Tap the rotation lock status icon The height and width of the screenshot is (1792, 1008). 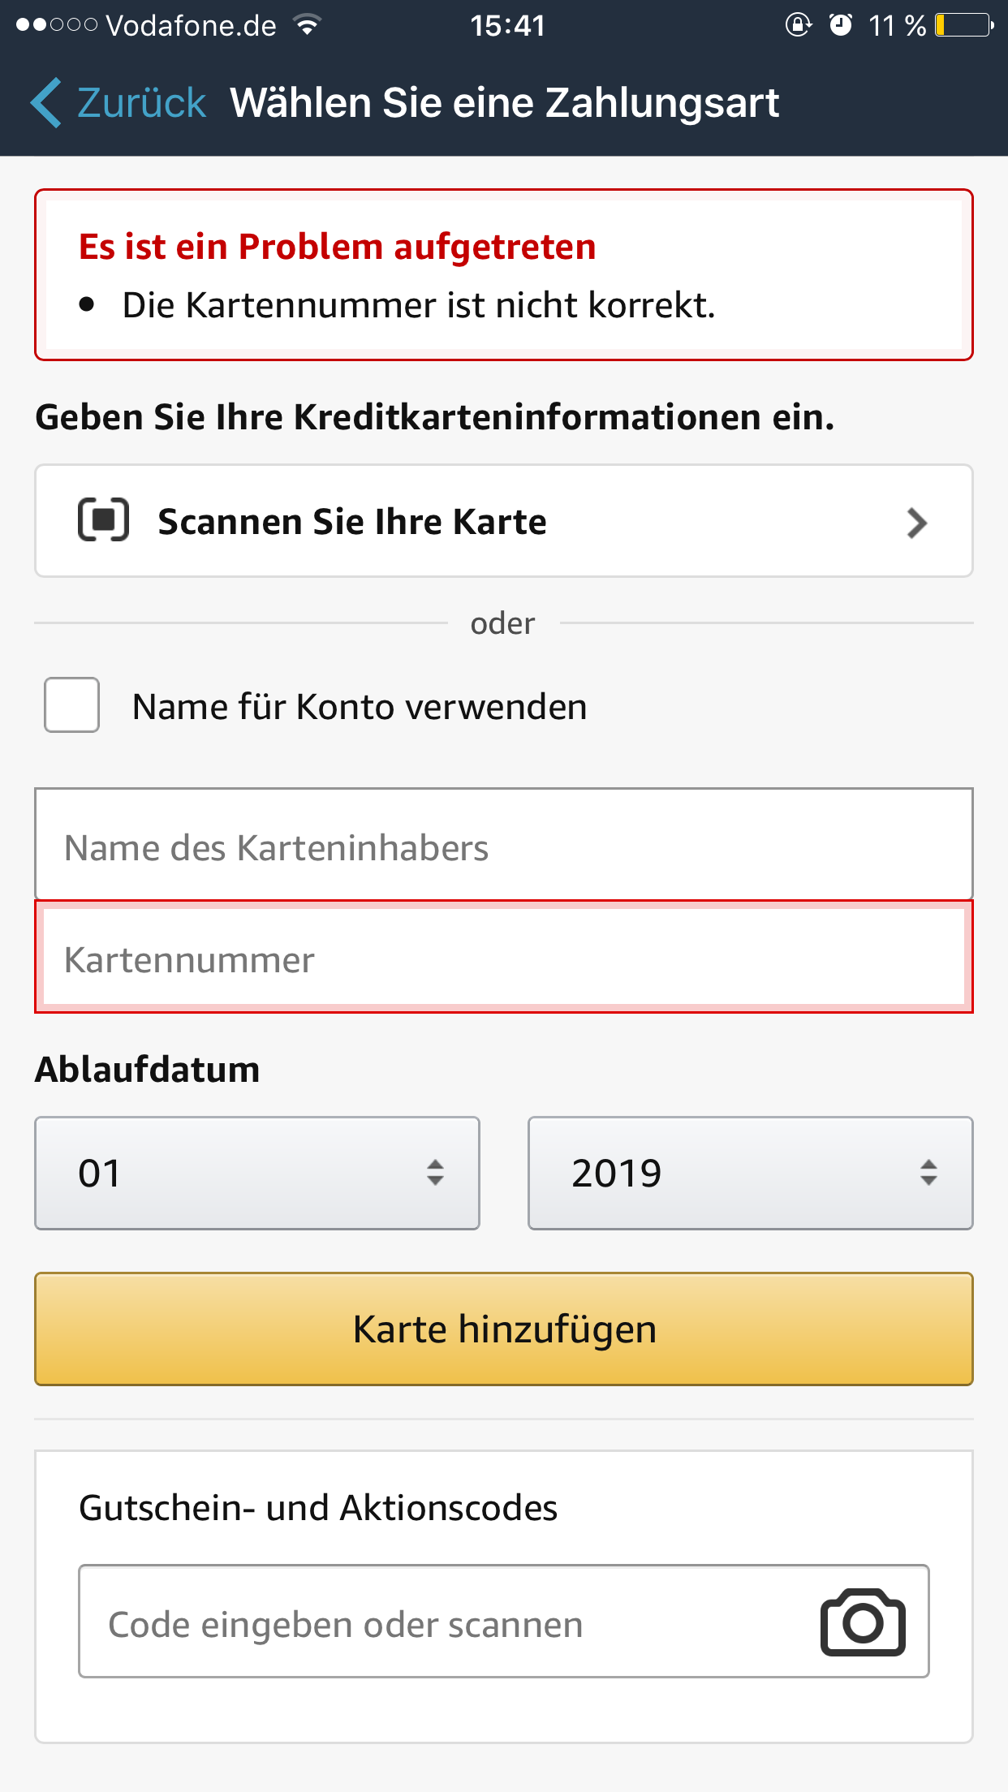tap(799, 25)
